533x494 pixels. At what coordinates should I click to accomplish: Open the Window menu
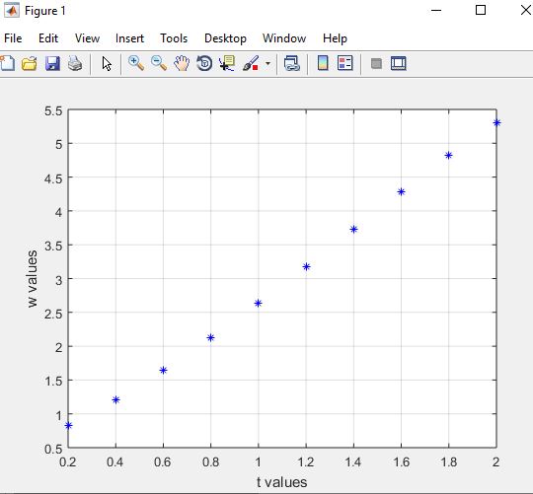coord(284,38)
